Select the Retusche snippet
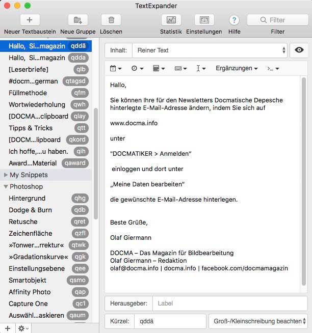The width and height of the screenshot is (312, 333). [x=46, y=221]
